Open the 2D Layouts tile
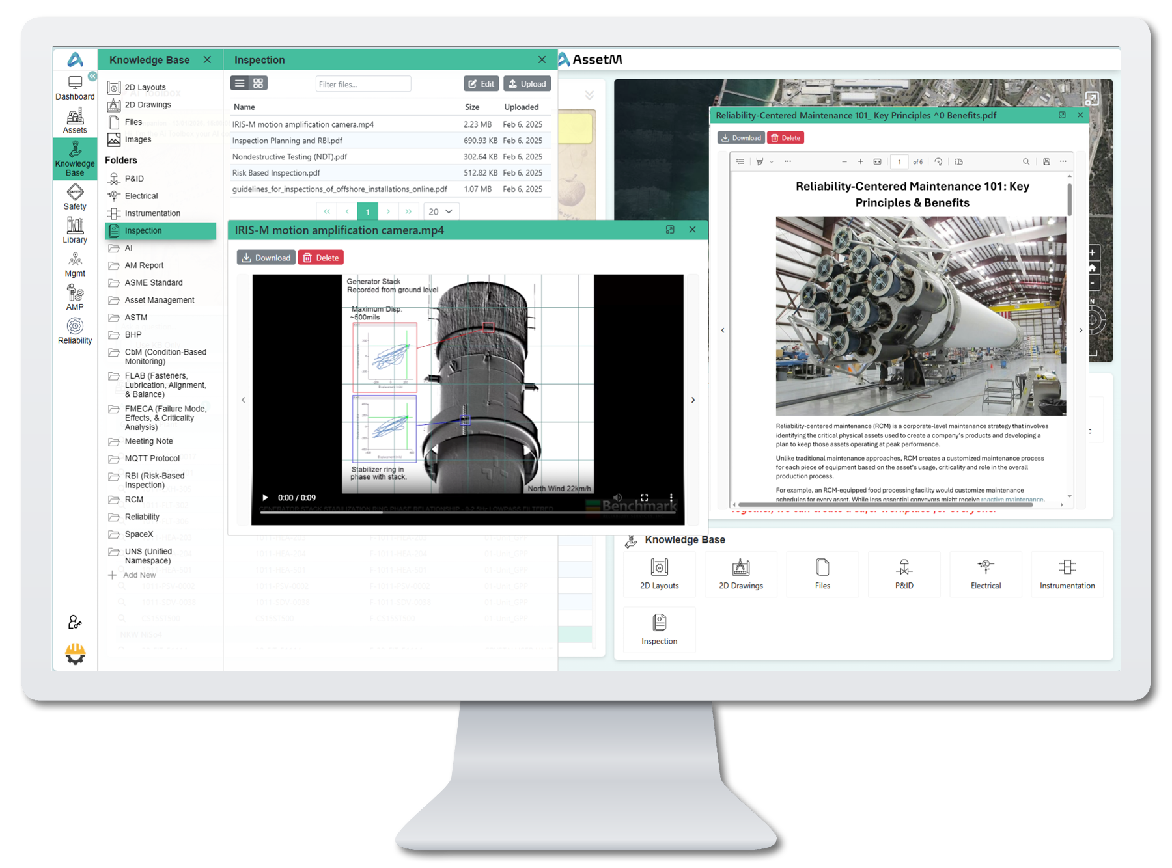 coord(659,573)
